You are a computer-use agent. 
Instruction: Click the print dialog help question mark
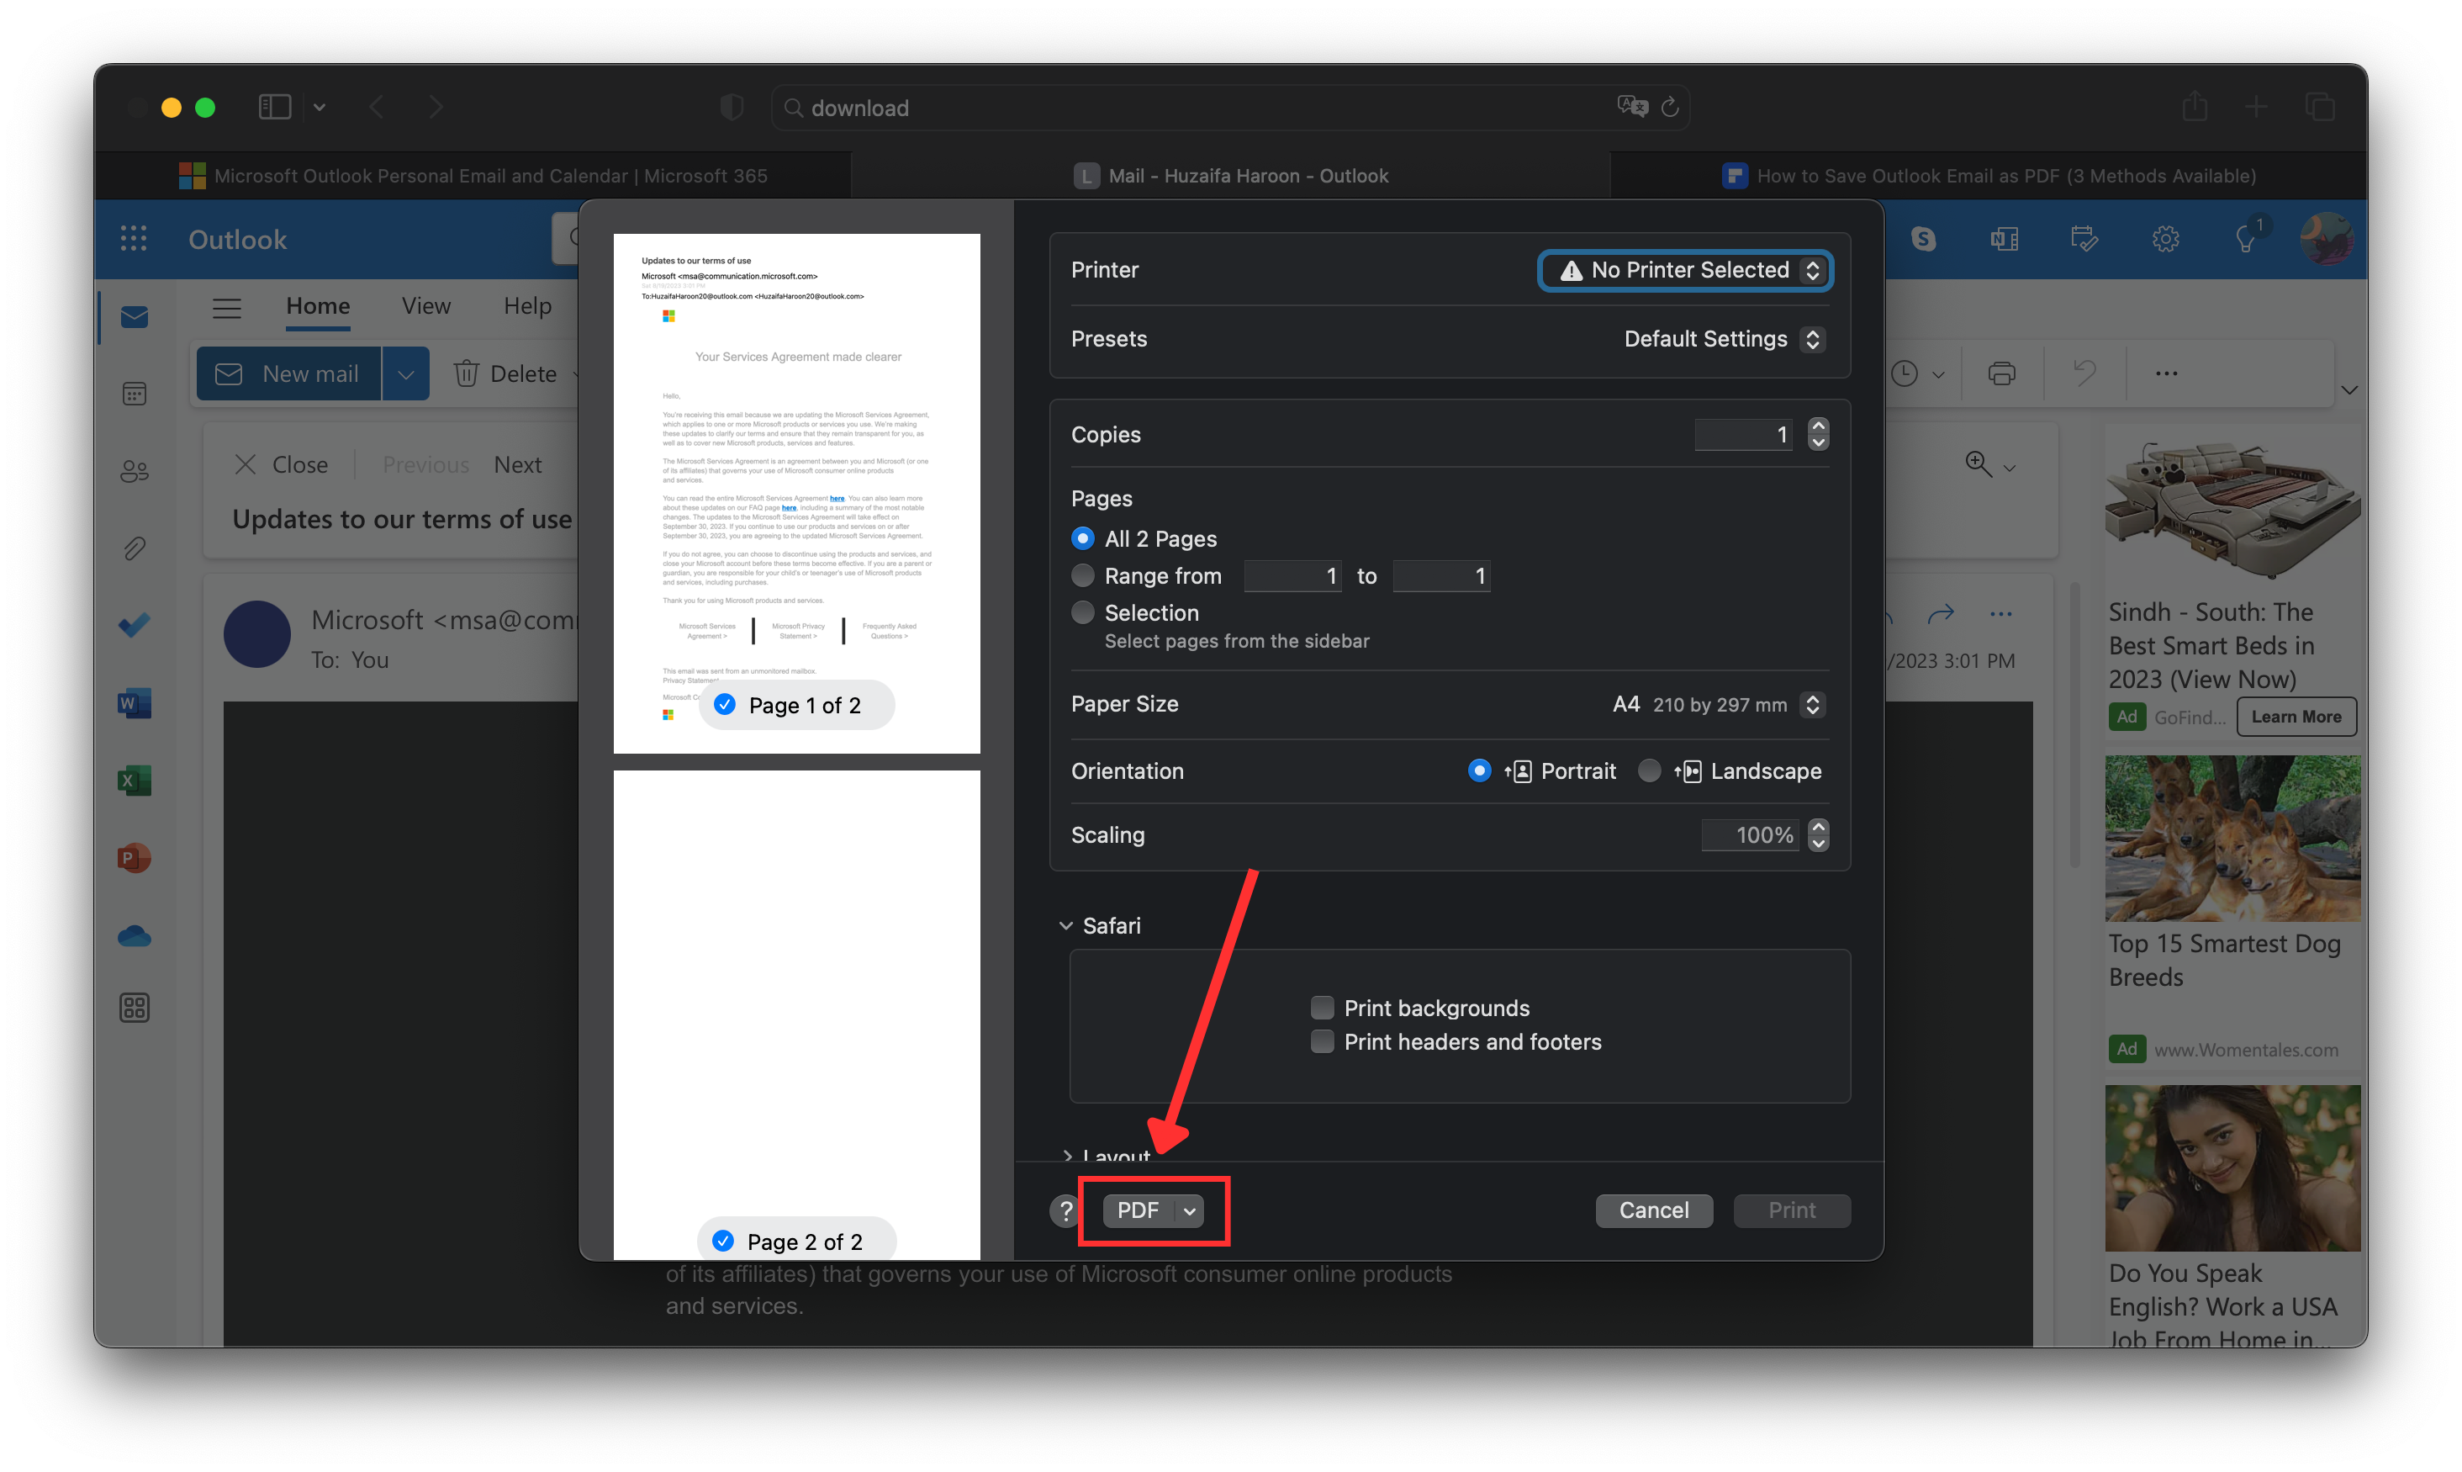click(1066, 1210)
